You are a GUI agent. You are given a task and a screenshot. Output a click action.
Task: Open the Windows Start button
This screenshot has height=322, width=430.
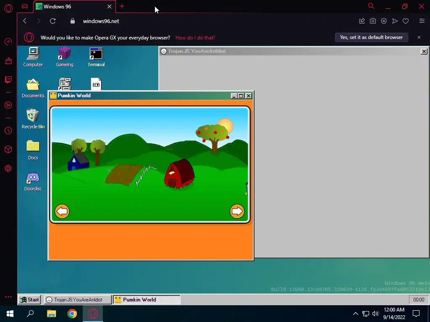pyautogui.click(x=10, y=314)
